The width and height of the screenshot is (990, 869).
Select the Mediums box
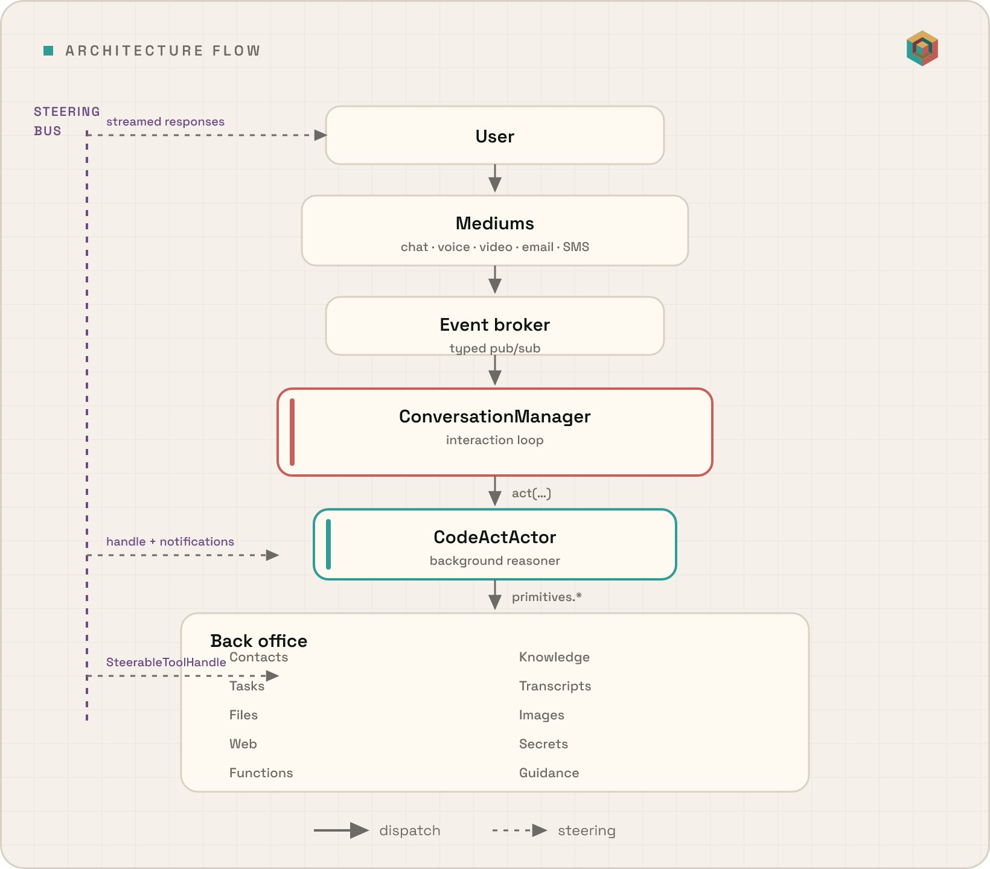click(495, 231)
